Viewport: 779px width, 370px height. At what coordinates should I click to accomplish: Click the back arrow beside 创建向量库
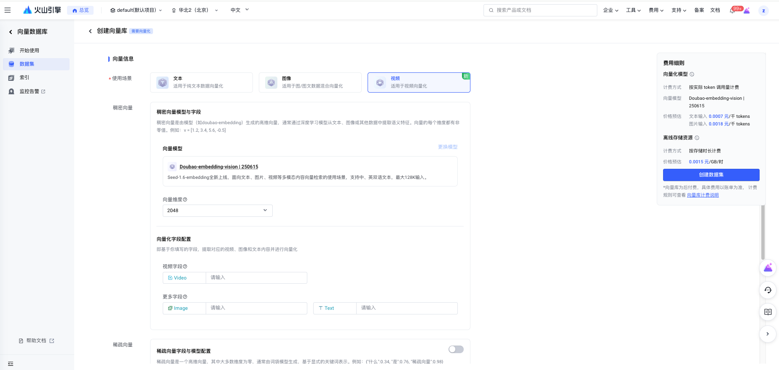tap(90, 31)
